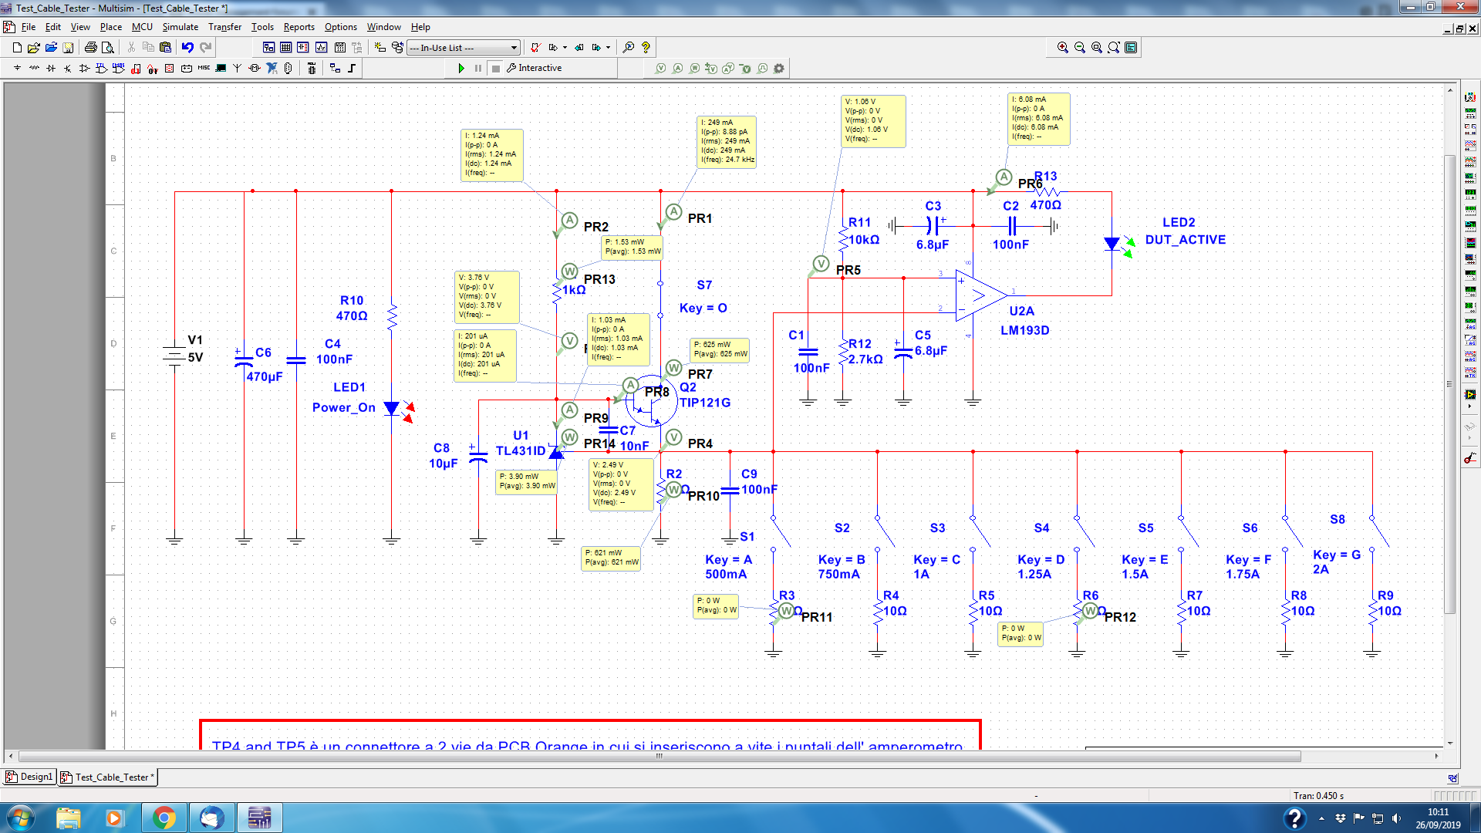Toggle full screen view
Viewport: 1481px width, 833px height.
point(1131,48)
